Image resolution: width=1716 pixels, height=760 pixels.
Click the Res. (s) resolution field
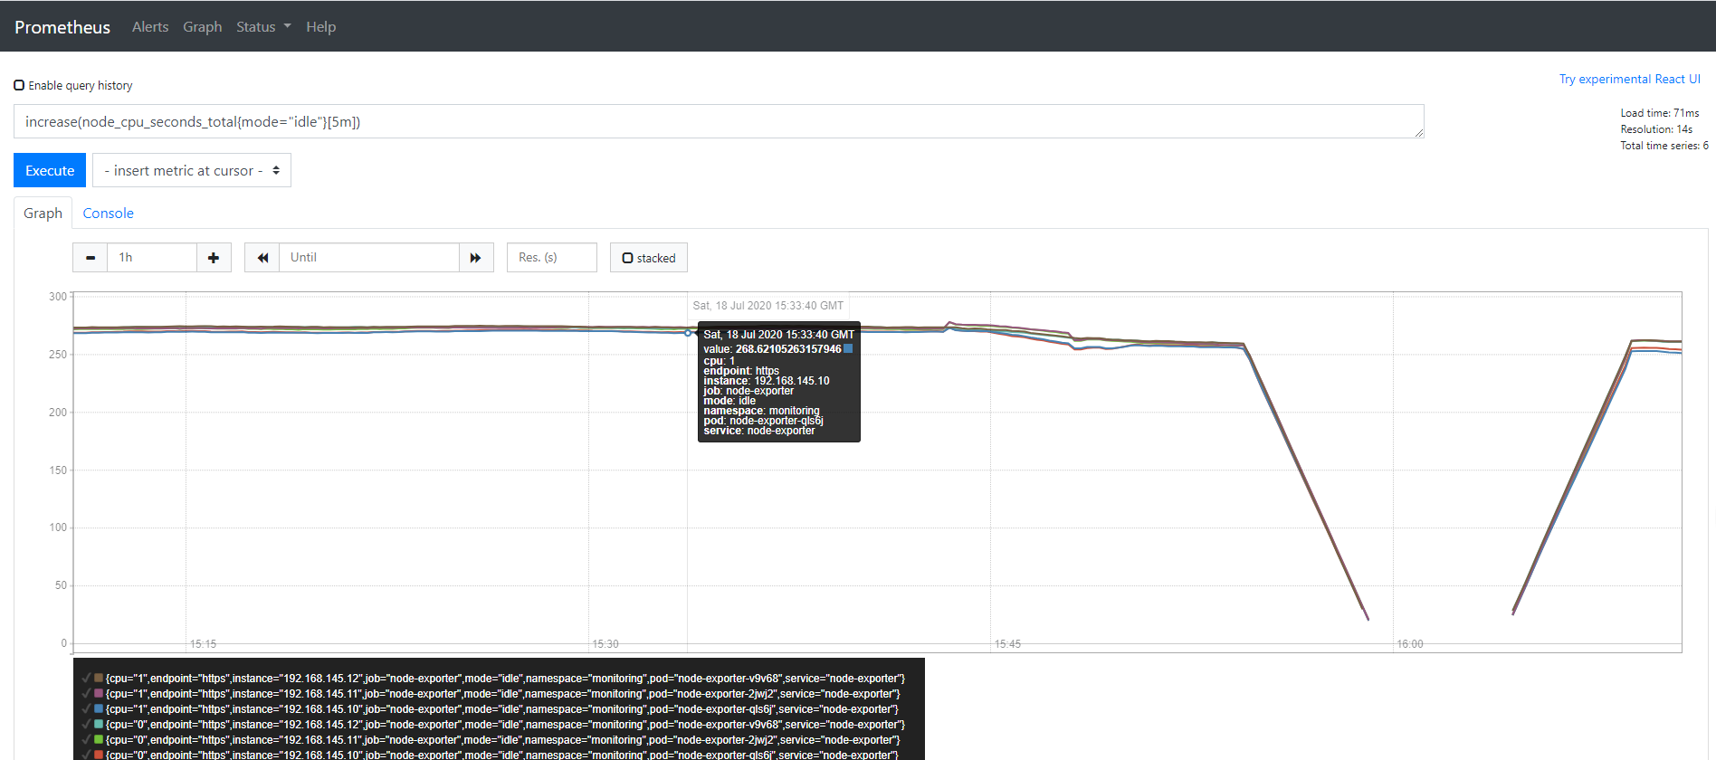point(552,258)
